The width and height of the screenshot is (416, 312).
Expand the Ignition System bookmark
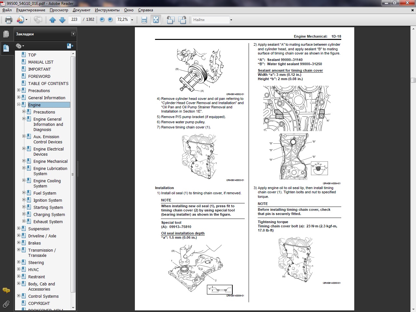coord(24,200)
